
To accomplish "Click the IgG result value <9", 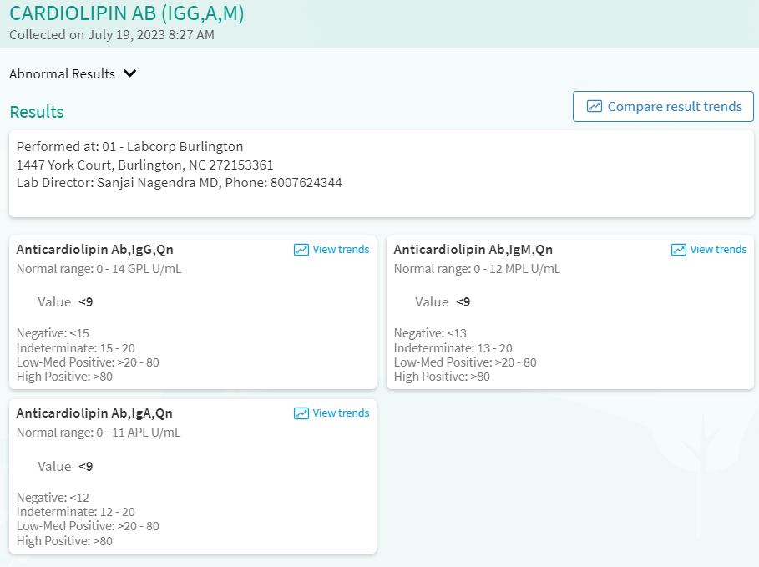I will coord(86,302).
